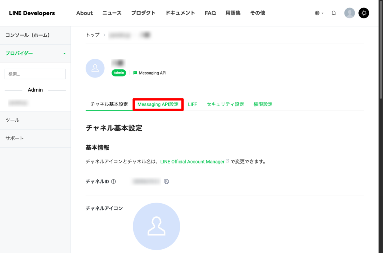Click the provider search input field
This screenshot has height=253, width=383.
35,74
